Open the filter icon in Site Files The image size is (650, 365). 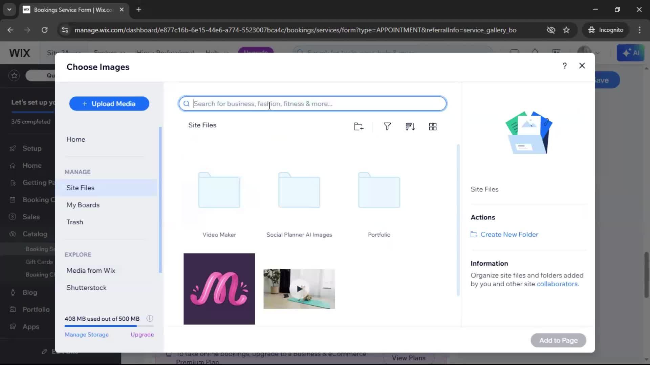pyautogui.click(x=387, y=127)
